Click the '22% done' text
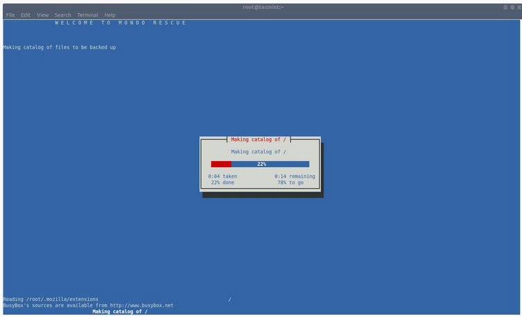Screen dimensions: 522x317 click(x=223, y=182)
